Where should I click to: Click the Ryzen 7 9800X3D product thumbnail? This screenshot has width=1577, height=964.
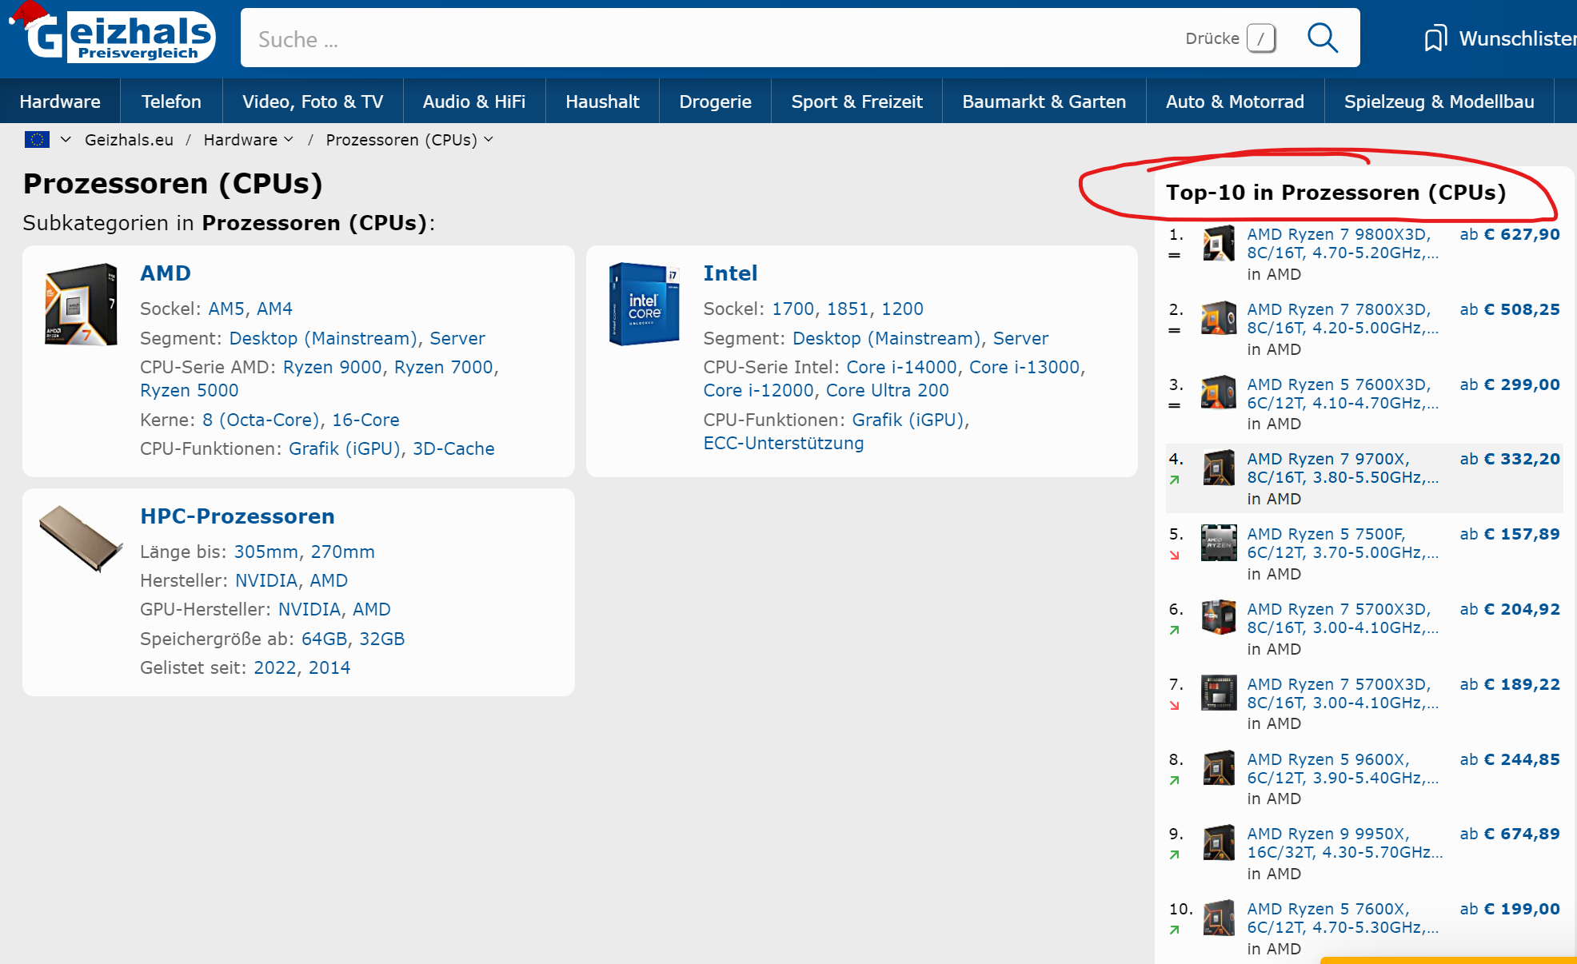pyautogui.click(x=1218, y=244)
